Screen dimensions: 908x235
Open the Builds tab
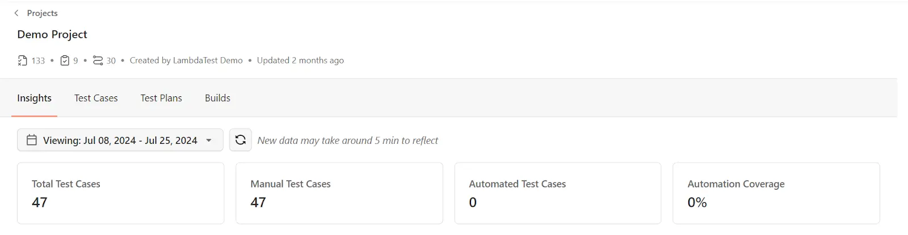click(x=217, y=98)
